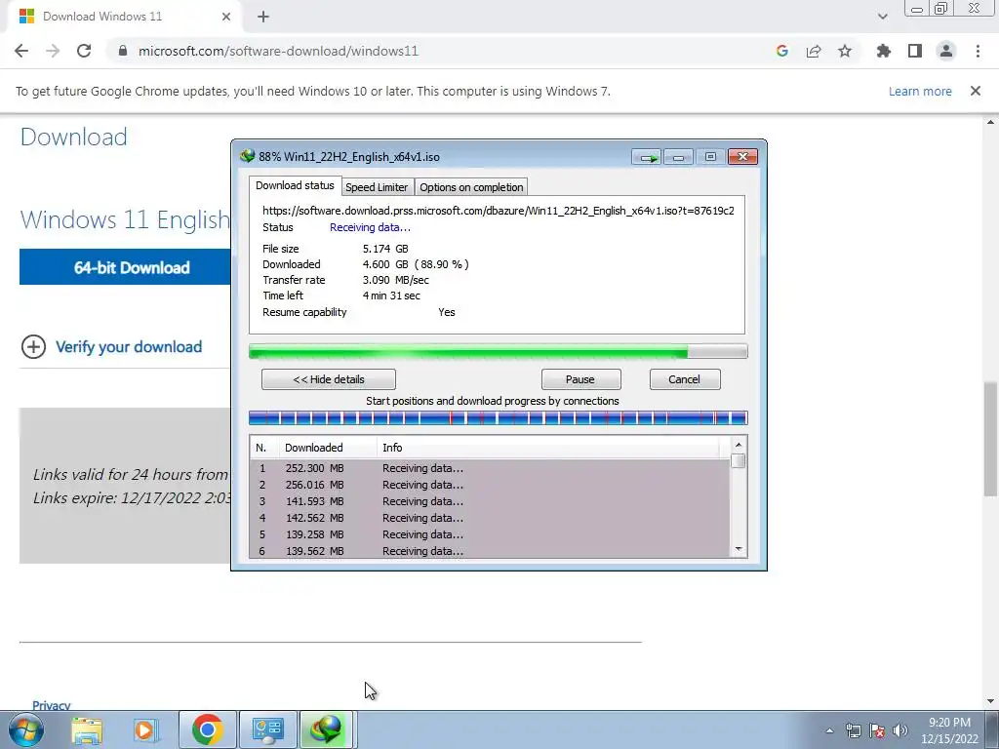Open the Google lens icon in address bar
This screenshot has height=749, width=999.
tap(782, 51)
